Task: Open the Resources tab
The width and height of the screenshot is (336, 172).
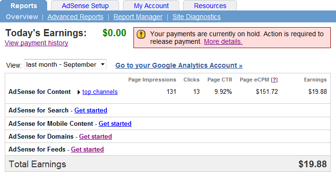Action: tap(210, 6)
